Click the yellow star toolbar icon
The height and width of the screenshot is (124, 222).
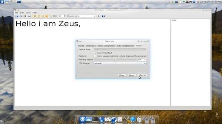46,16
